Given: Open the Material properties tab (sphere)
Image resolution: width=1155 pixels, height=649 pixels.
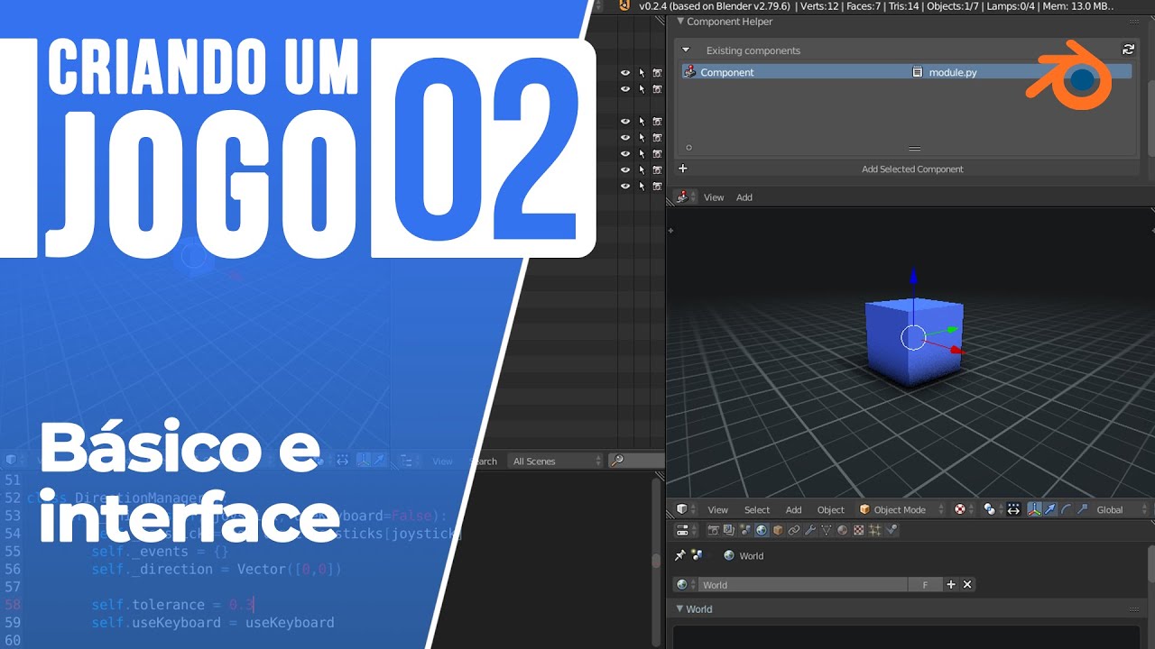Looking at the screenshot, I should pyautogui.click(x=843, y=530).
